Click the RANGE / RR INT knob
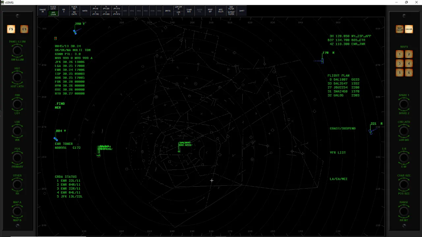 (404, 211)
